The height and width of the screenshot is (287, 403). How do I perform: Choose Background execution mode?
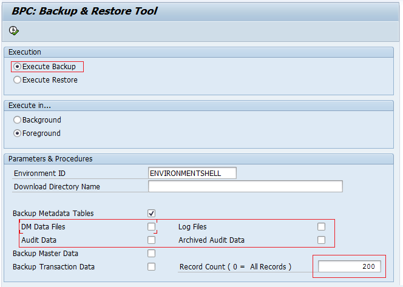[18, 120]
